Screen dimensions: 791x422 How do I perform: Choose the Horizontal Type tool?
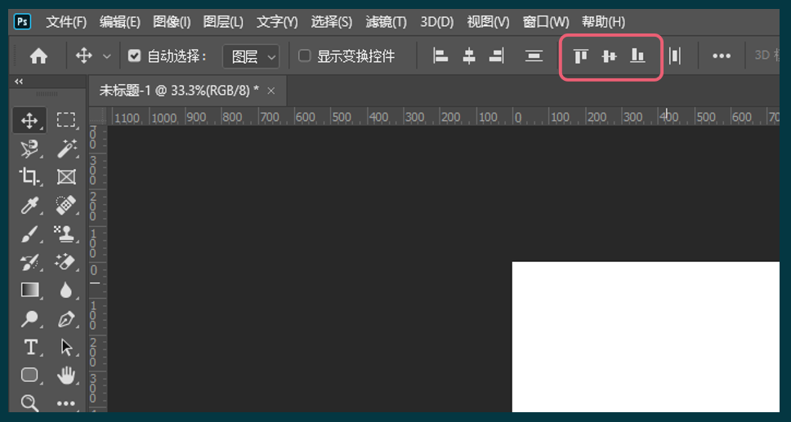(x=29, y=347)
